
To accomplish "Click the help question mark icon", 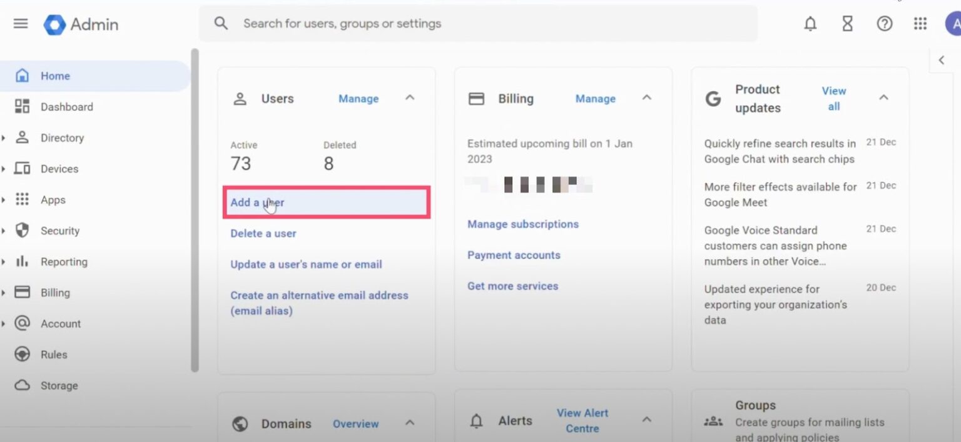I will click(x=884, y=24).
